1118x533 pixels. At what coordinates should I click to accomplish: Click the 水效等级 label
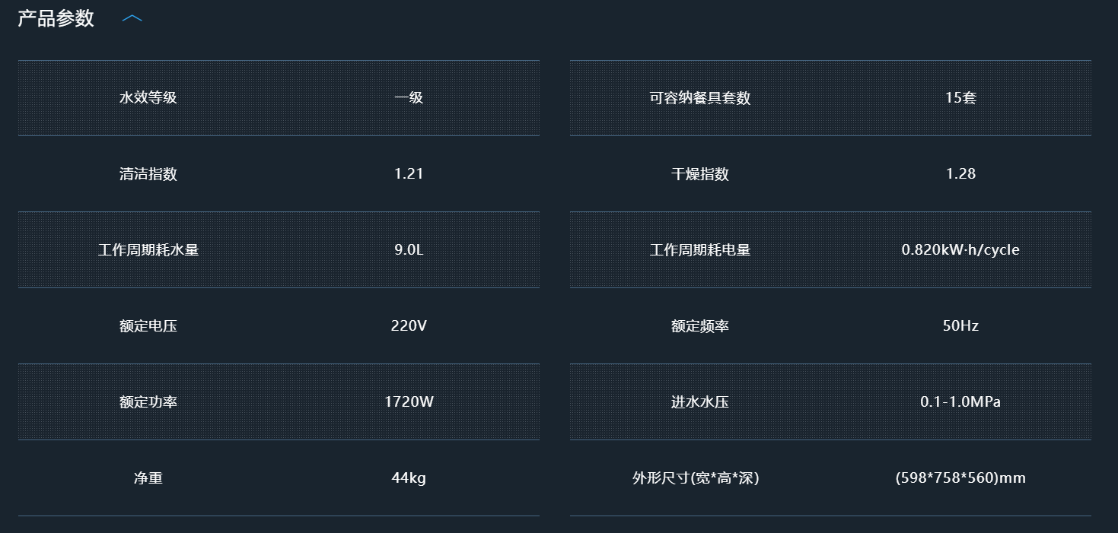tap(148, 98)
